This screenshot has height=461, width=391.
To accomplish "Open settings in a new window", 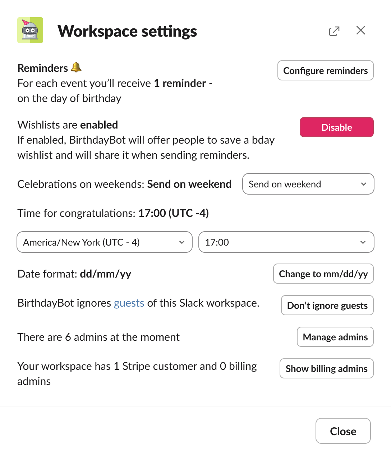I will click(x=334, y=31).
